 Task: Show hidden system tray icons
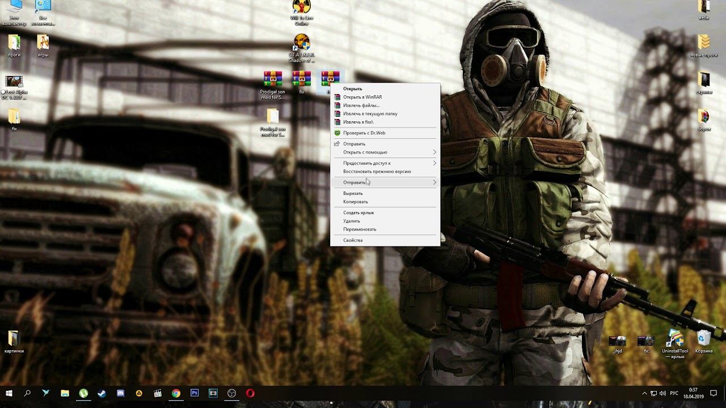[644, 393]
